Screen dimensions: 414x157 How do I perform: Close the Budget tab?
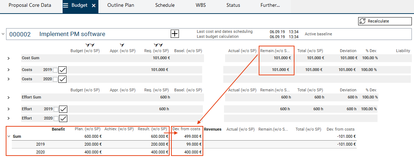tap(93, 6)
